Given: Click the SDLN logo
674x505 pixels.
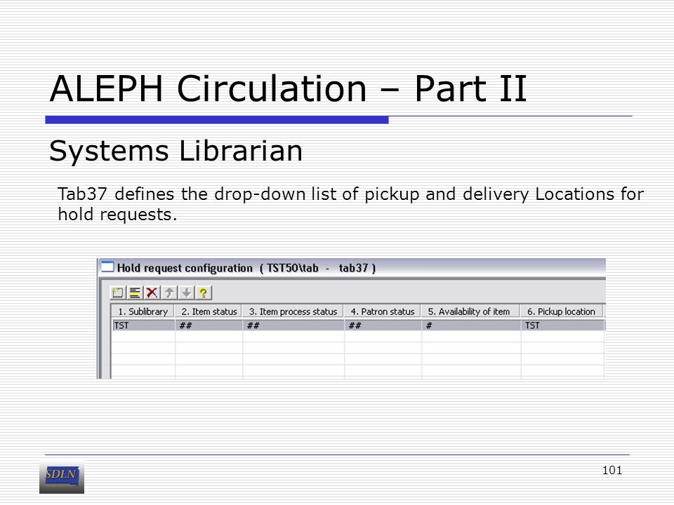Looking at the screenshot, I should pos(62,478).
